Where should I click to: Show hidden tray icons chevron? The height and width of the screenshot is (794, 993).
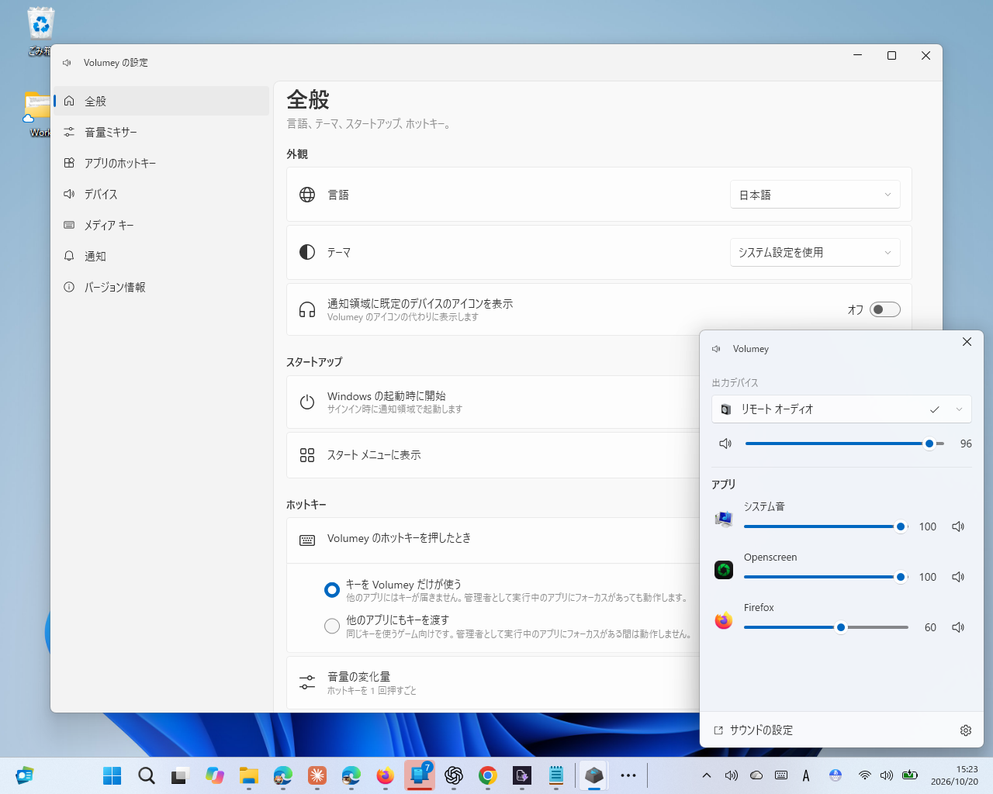tap(707, 775)
